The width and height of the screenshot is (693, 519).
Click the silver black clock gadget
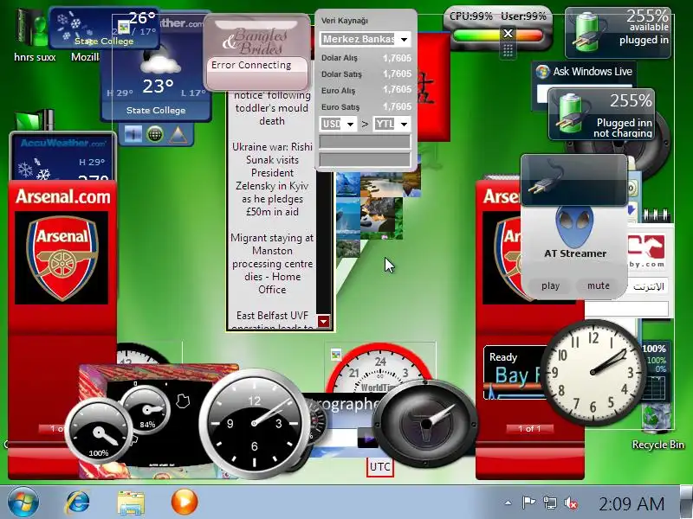click(x=254, y=424)
